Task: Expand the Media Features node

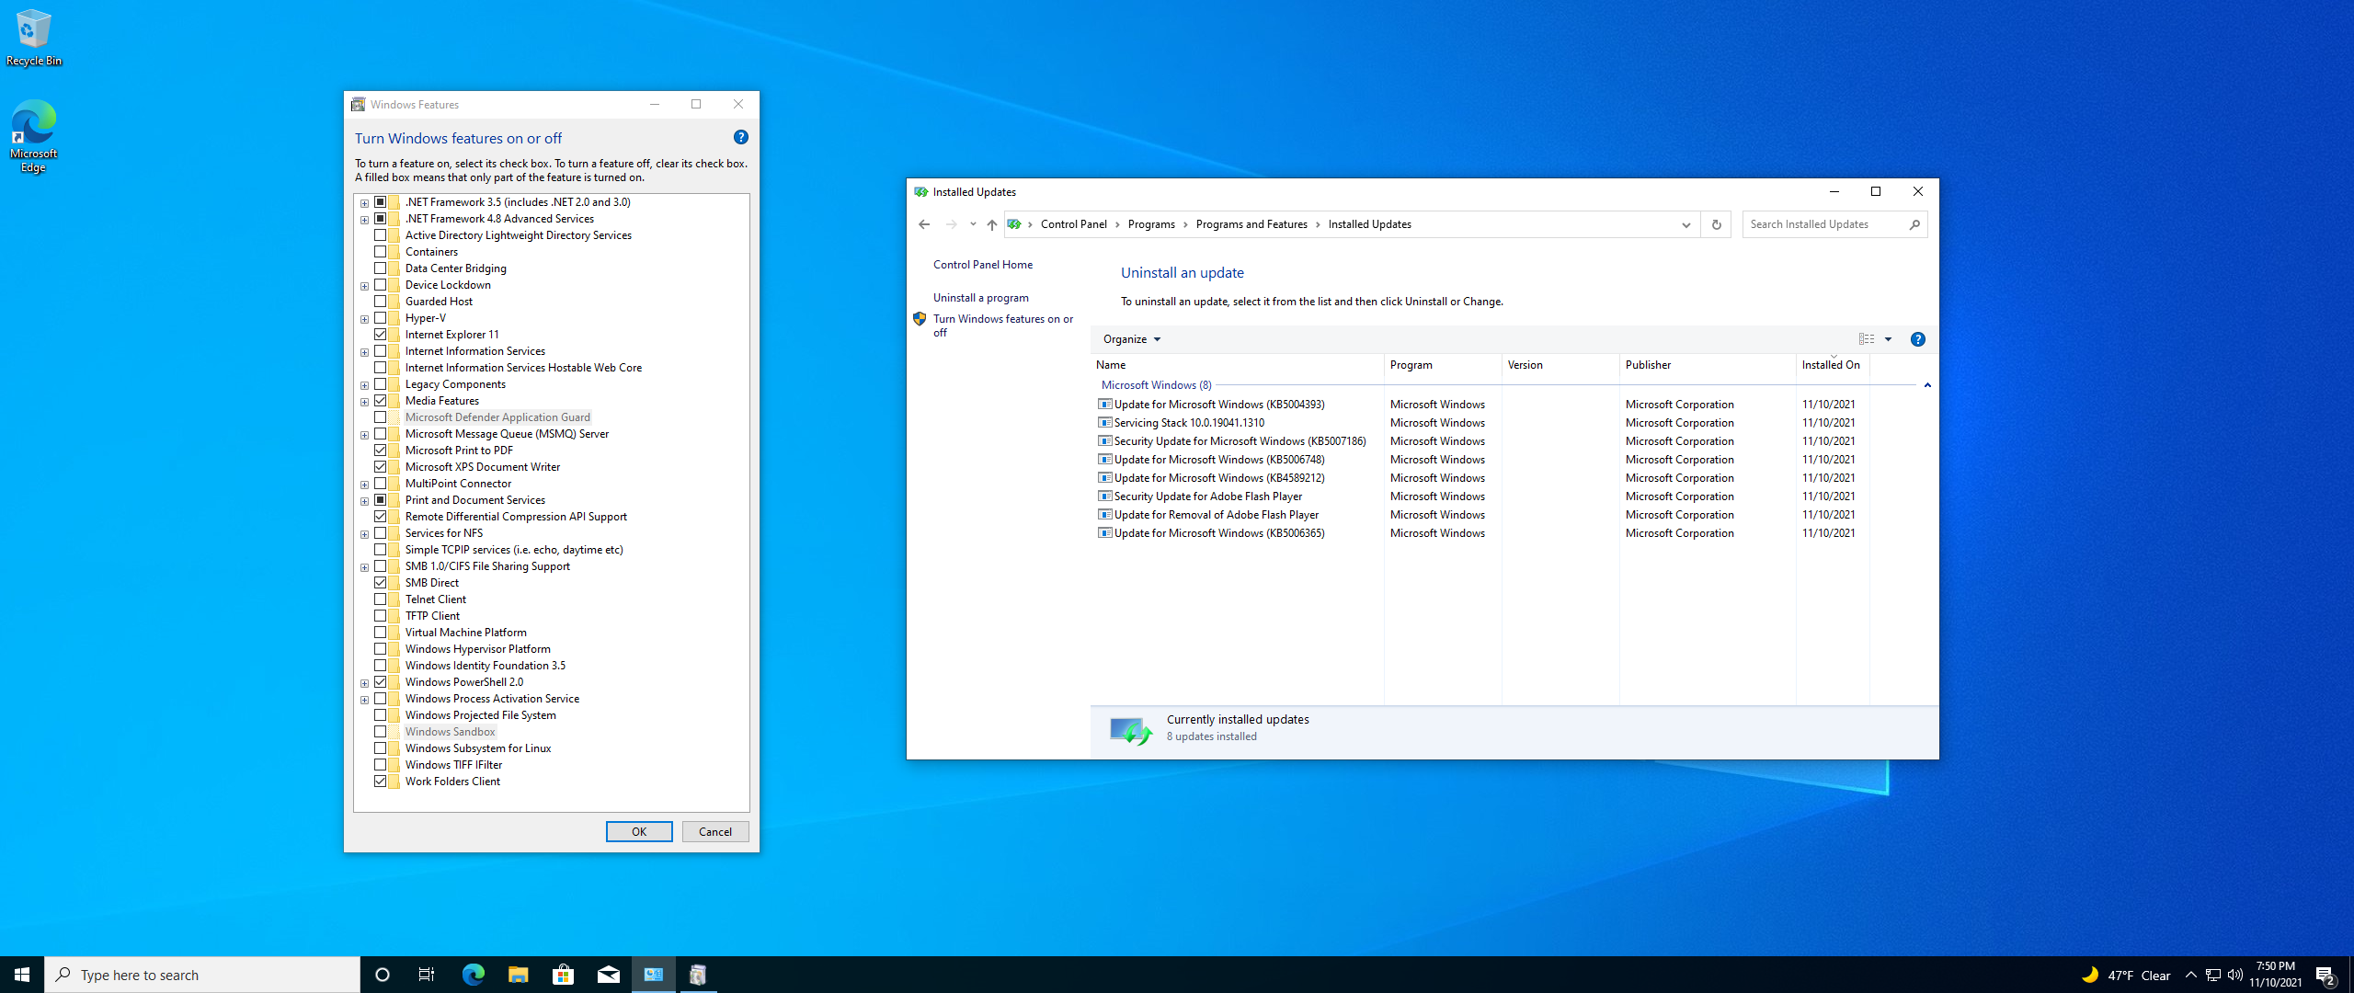Action: click(365, 402)
